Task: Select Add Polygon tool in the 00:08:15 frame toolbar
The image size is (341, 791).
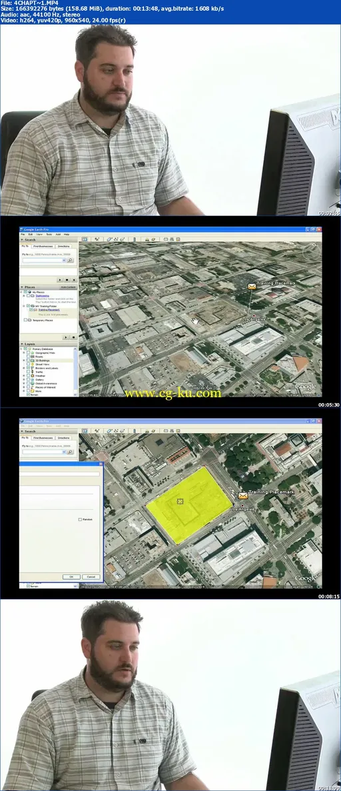Action: (109, 430)
